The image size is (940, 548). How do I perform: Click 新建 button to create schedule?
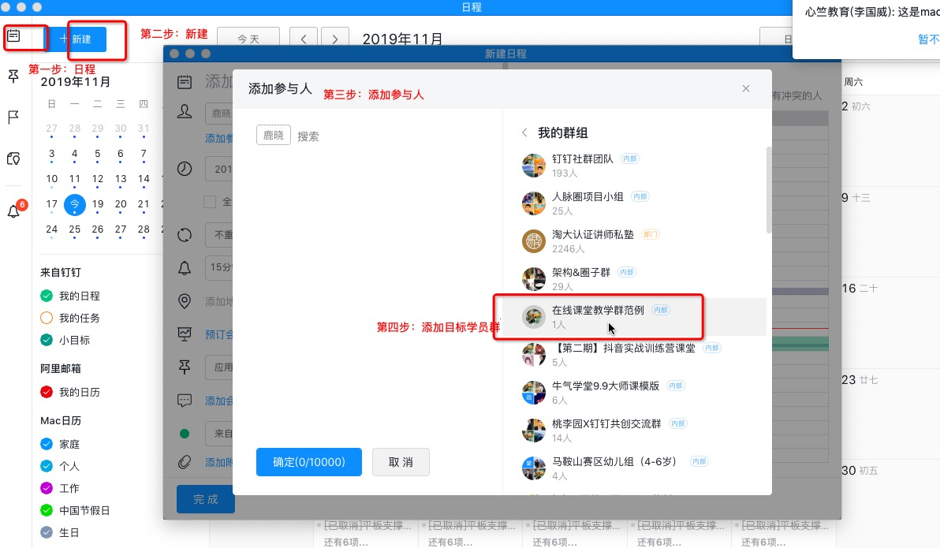(76, 39)
